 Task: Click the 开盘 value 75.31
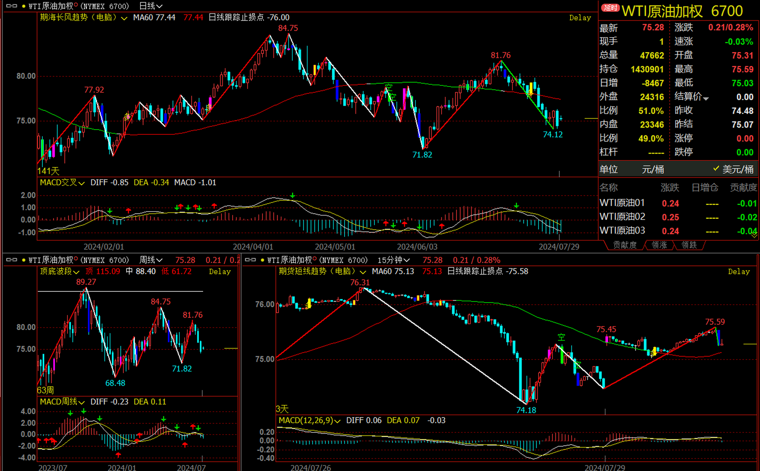pos(742,55)
